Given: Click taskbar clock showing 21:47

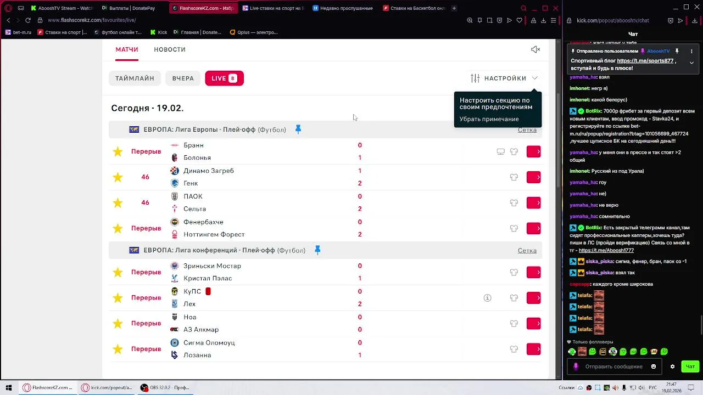Looking at the screenshot, I should 671,387.
